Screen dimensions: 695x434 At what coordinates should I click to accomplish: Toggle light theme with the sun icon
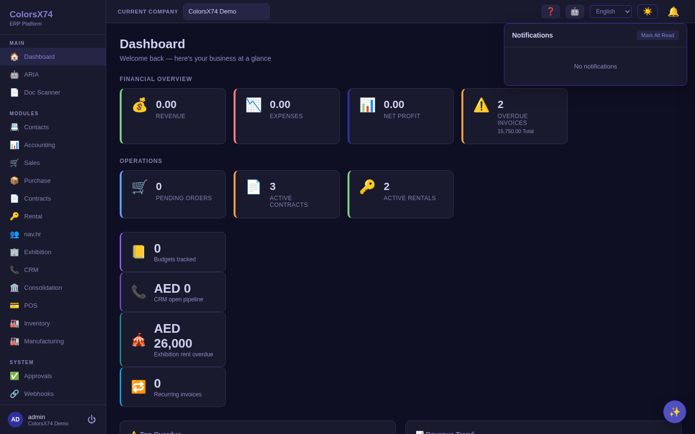(x=648, y=12)
